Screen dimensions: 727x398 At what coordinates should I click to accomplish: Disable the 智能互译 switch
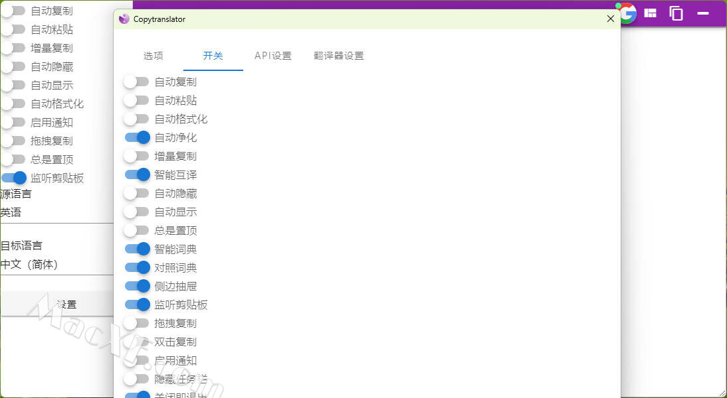click(137, 175)
